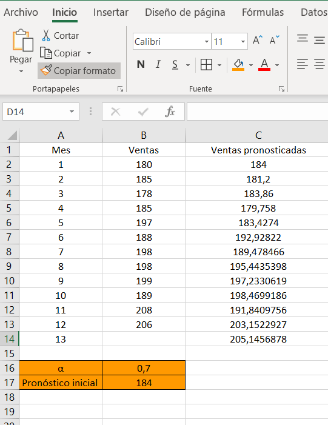The image size is (328, 425).
Task: Select the Cortar scissors icon
Action: (x=46, y=36)
